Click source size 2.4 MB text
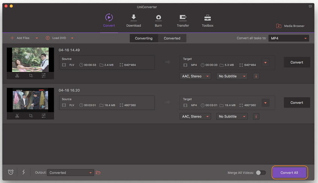The height and width of the screenshot is (183, 318). click(x=109, y=65)
